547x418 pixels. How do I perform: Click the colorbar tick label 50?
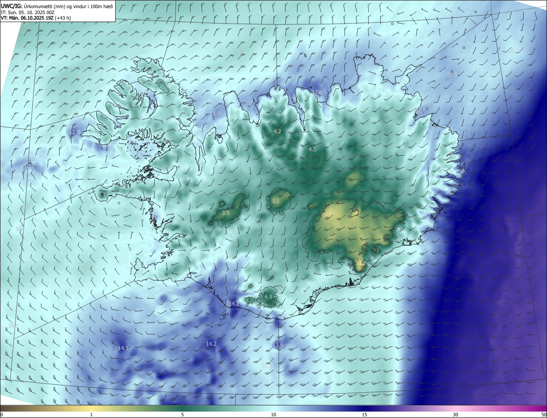pos(544,415)
